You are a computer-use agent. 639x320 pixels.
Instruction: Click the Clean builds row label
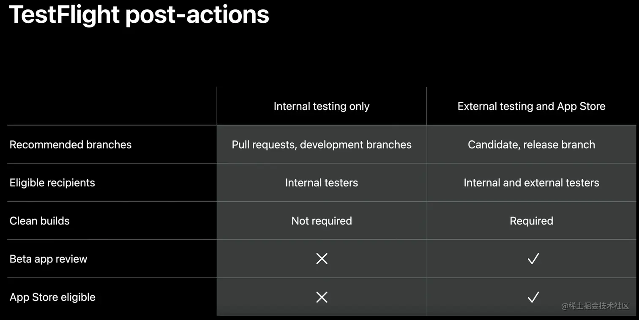(40, 221)
